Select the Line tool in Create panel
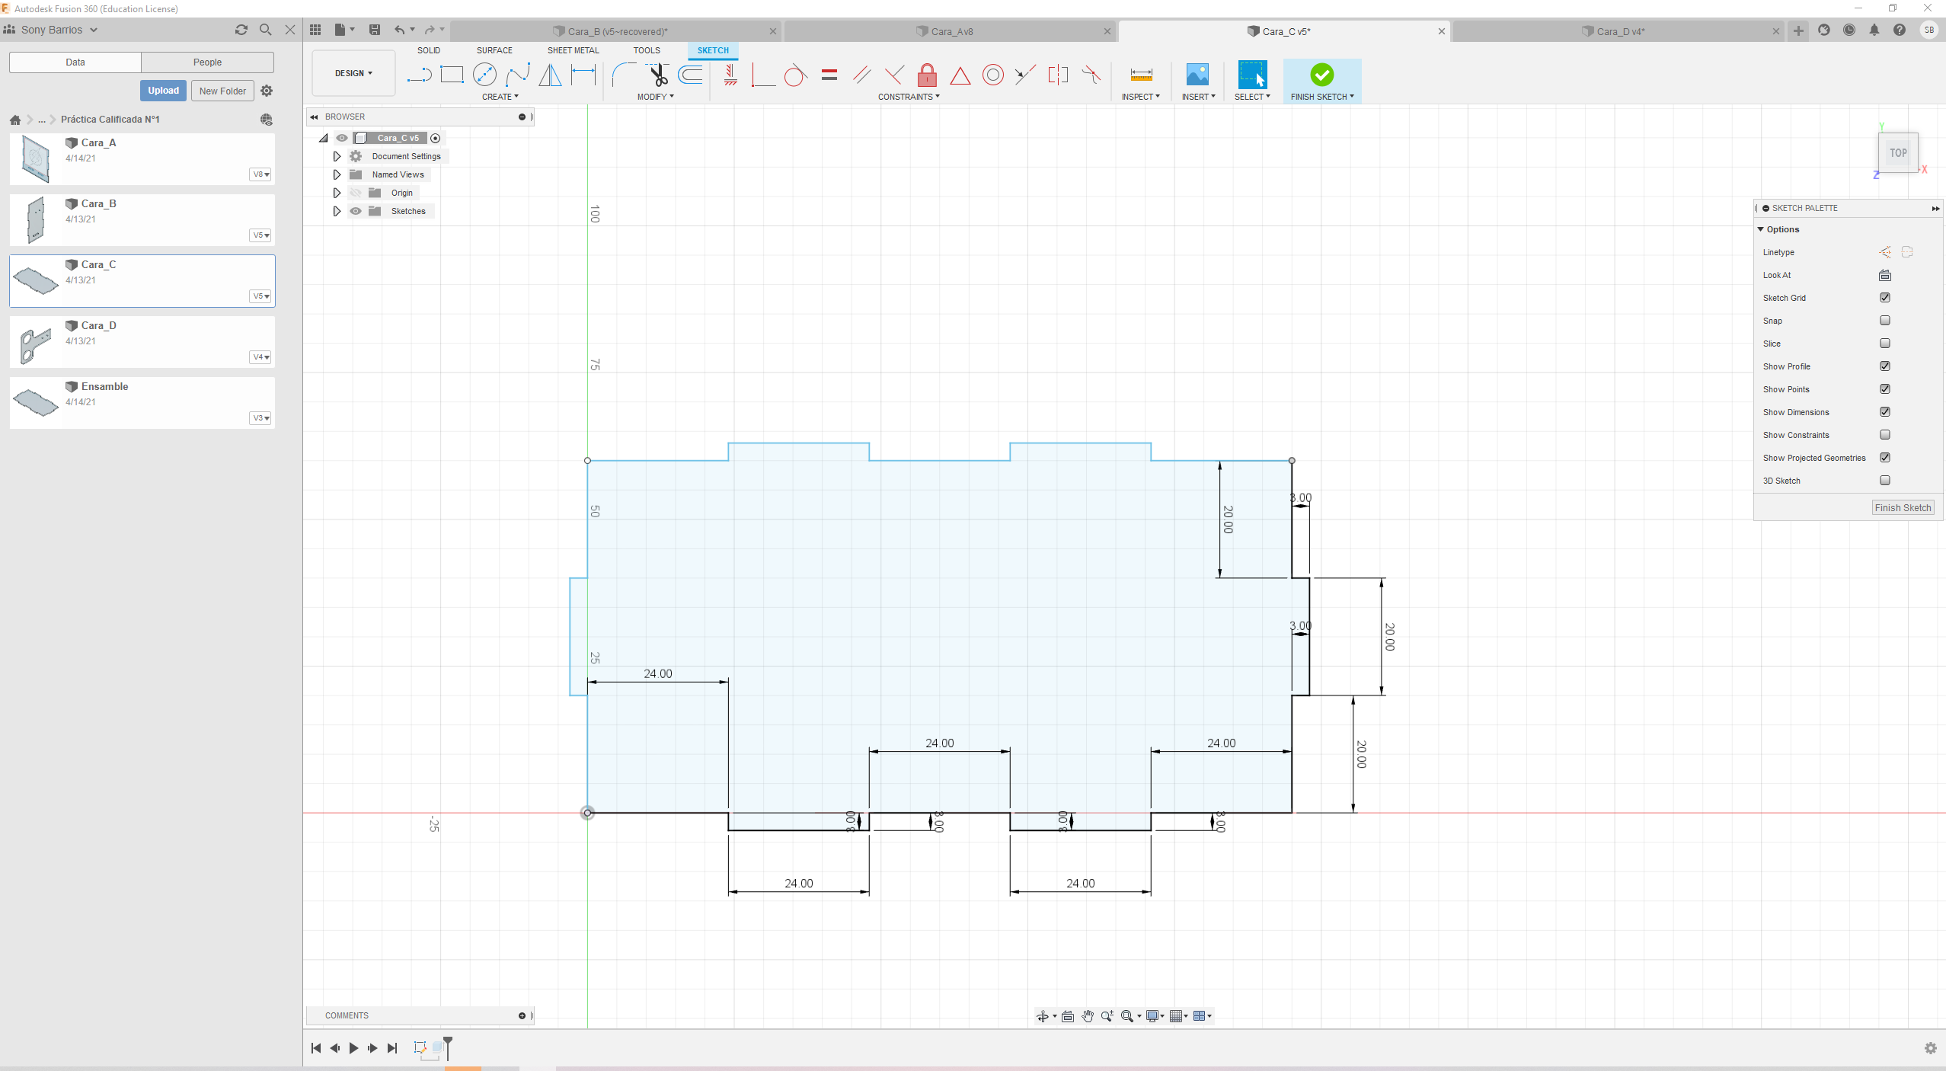This screenshot has height=1071, width=1946. tap(418, 75)
